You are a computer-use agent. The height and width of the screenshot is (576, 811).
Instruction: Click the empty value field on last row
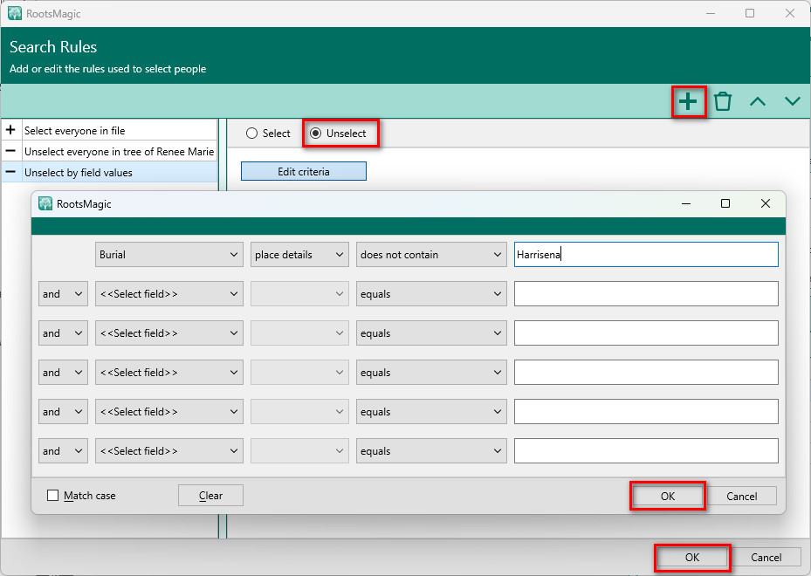[x=646, y=451]
